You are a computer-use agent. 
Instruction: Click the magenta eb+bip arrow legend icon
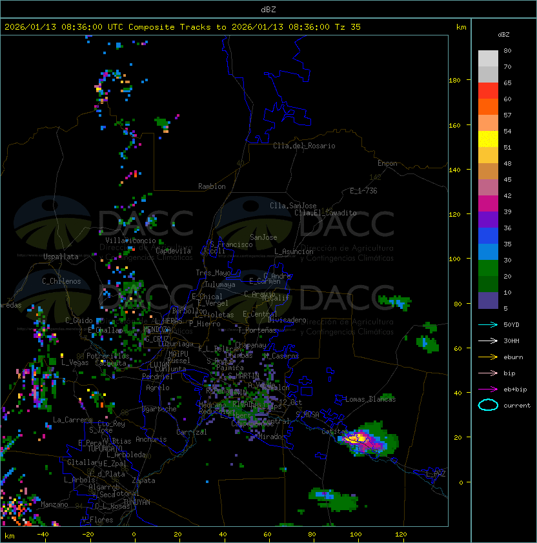coord(488,390)
